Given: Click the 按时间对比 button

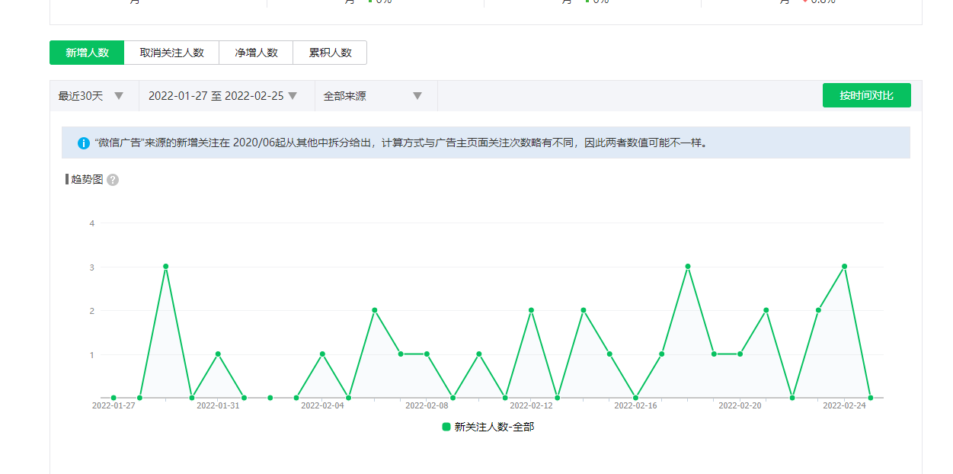Looking at the screenshot, I should click(866, 95).
